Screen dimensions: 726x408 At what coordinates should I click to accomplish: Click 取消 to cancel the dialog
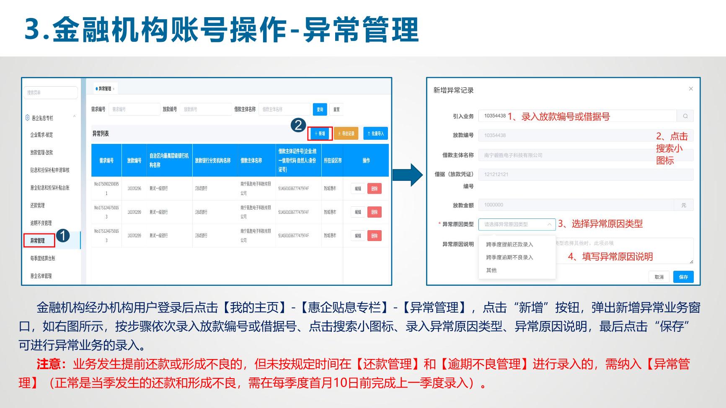[x=659, y=277]
